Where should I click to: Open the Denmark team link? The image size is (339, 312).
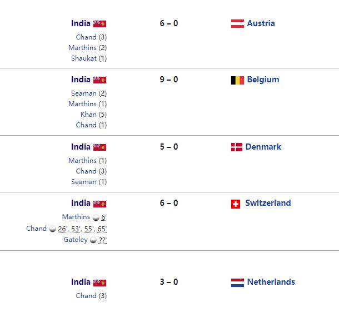263,147
